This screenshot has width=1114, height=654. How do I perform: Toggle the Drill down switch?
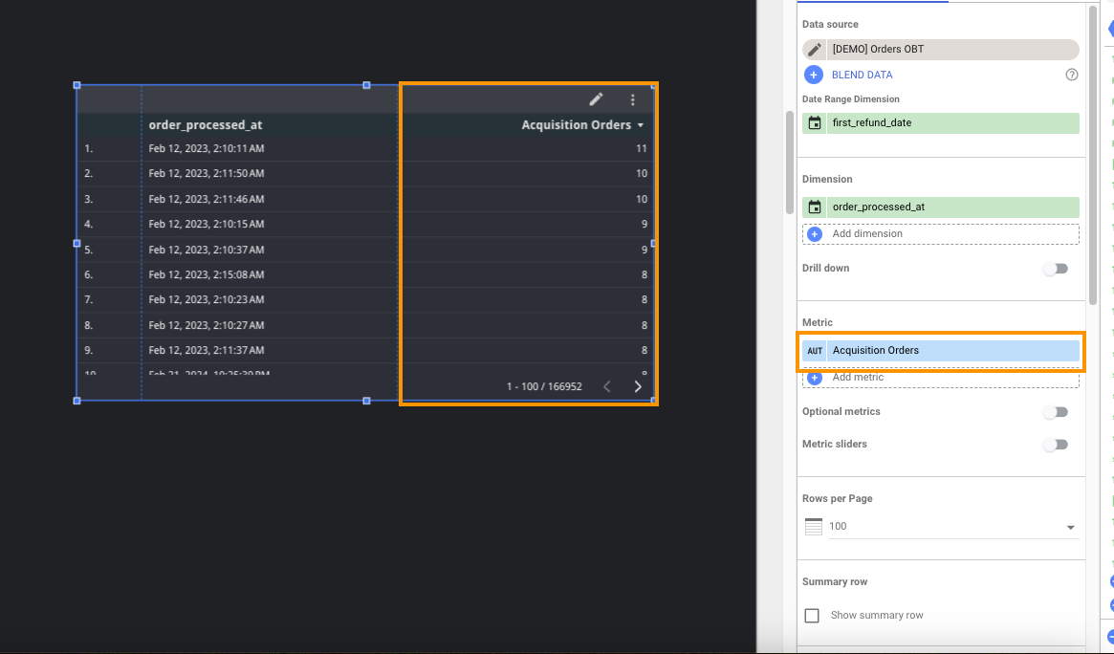pos(1055,269)
